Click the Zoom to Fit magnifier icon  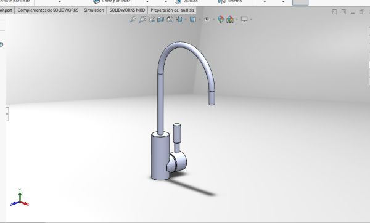click(x=133, y=19)
